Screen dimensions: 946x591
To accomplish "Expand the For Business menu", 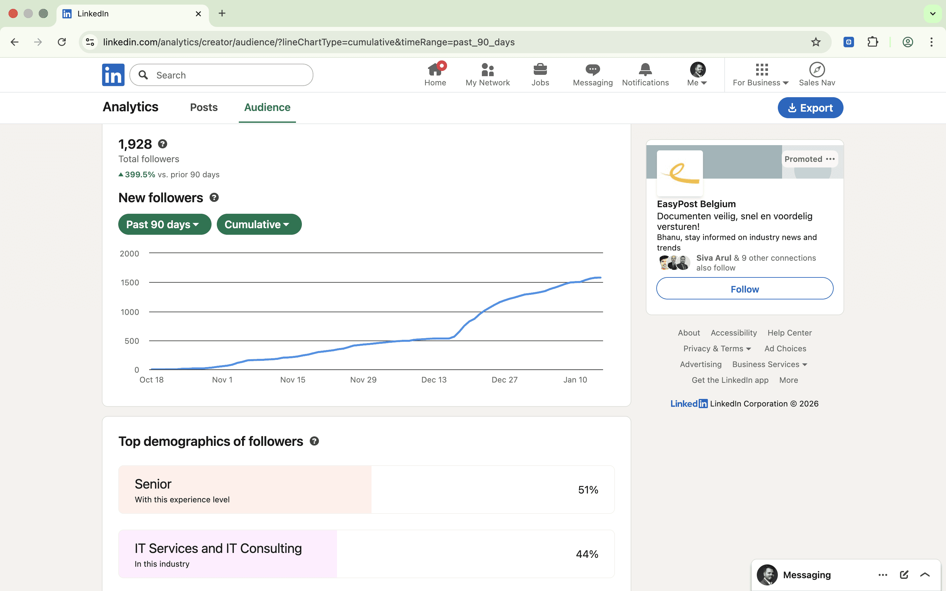I will (x=761, y=75).
